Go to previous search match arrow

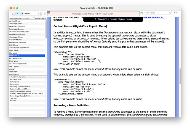point(174,13)
